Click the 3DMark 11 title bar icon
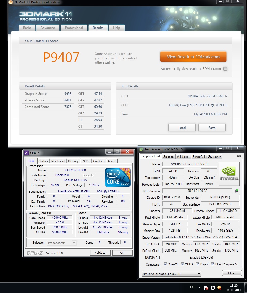Screen dimensions: 266x293 tap(10, 2)
